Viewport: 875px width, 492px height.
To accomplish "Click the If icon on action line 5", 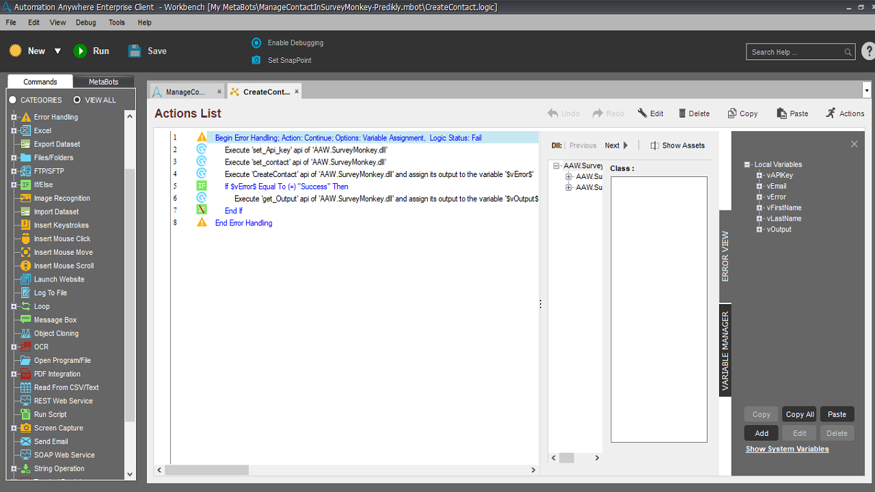I will tap(202, 186).
